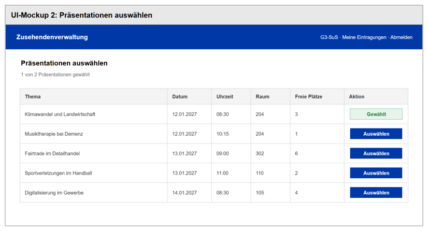Open the Meine Eintragungen link

[x=364, y=37]
